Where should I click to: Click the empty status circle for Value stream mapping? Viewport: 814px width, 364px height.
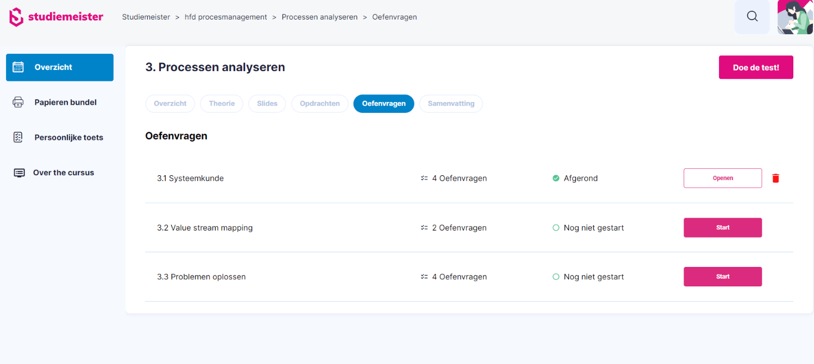click(x=555, y=227)
